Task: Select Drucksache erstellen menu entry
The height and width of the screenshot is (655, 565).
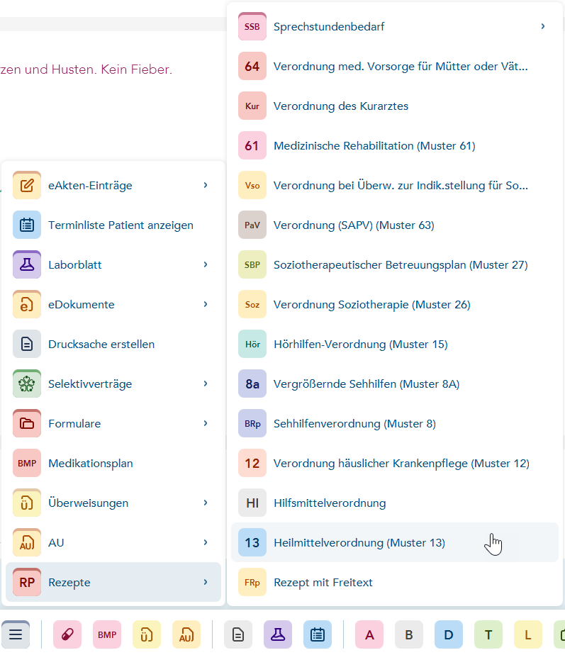Action: (x=113, y=344)
